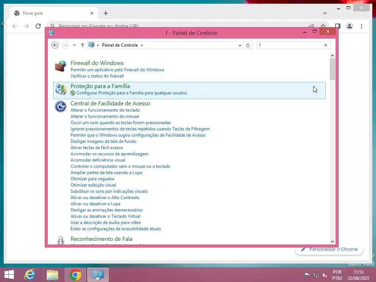Open File Explorer from the taskbar
Image resolution: width=376 pixels, height=282 pixels.
coord(53,275)
